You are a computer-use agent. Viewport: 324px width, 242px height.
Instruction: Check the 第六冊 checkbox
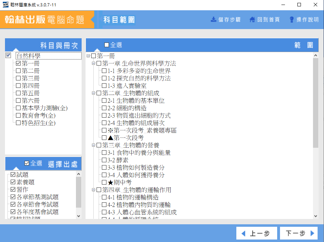(x=18, y=101)
